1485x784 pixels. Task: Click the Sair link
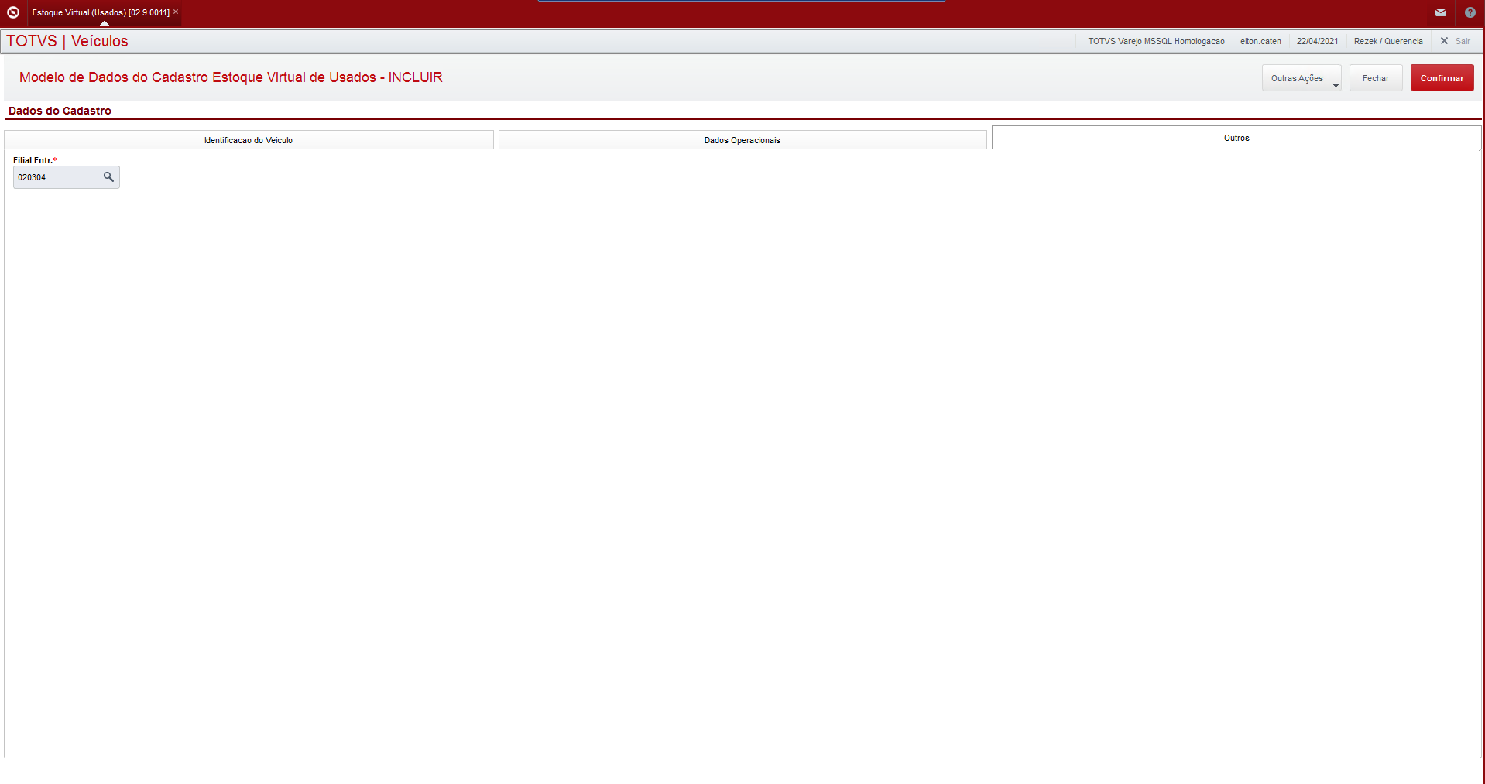(x=1463, y=41)
